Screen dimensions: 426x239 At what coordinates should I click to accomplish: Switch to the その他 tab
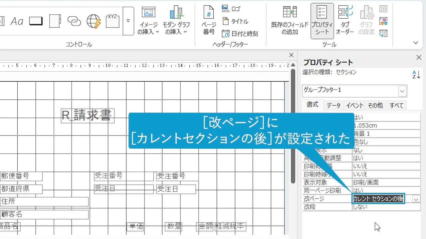click(x=375, y=105)
